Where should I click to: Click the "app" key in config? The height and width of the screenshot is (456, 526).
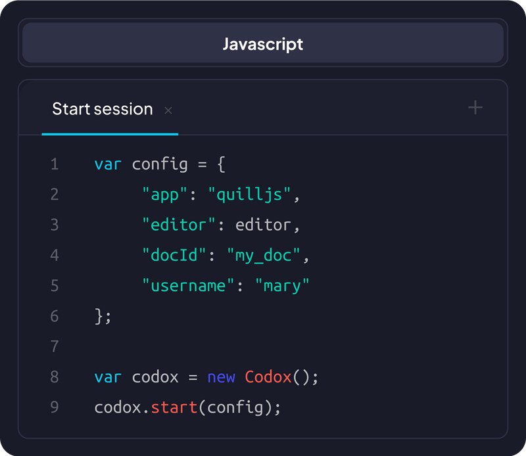(164, 194)
